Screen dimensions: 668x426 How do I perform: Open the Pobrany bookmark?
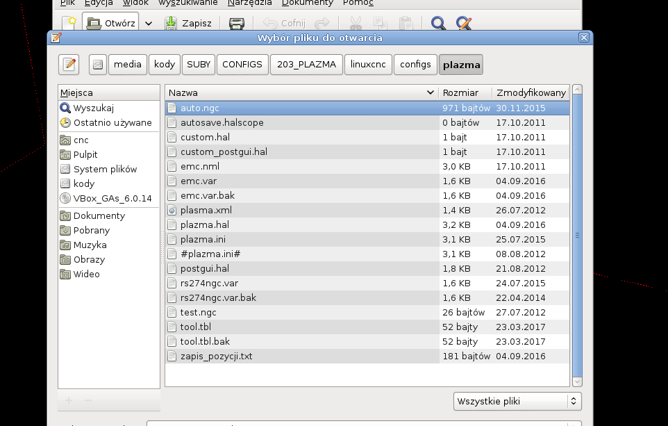(109, 230)
